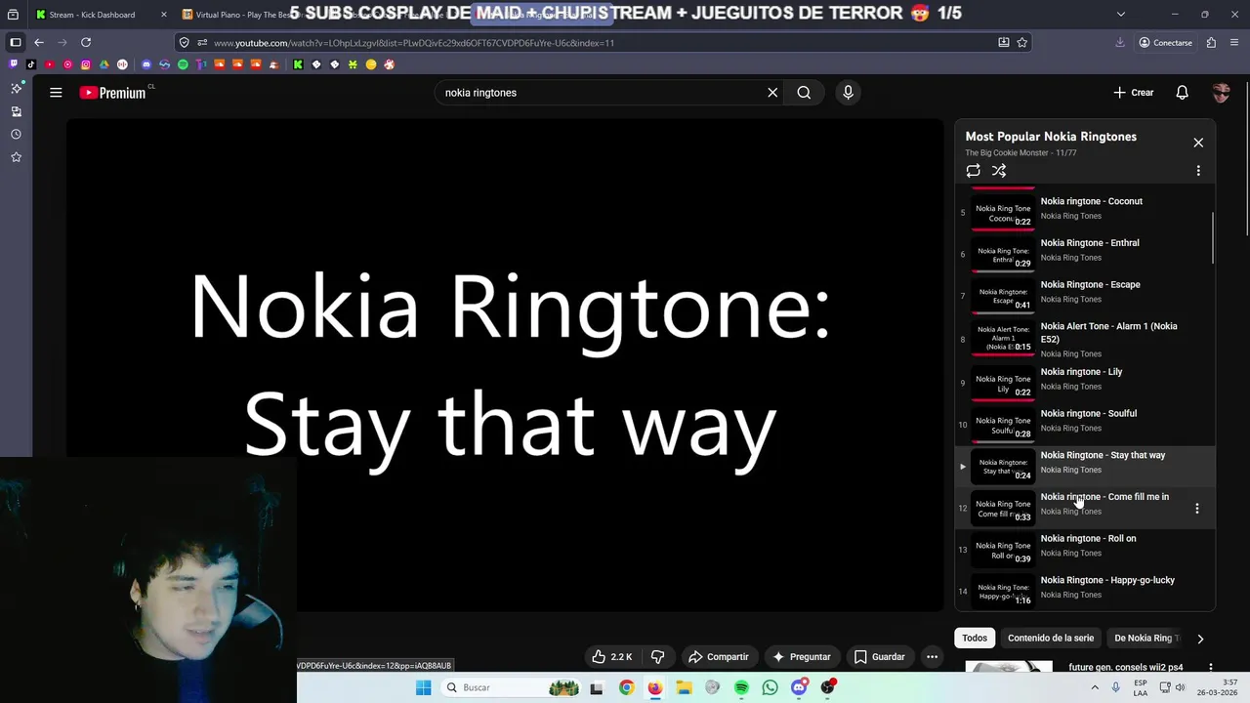
Task: Open sidebar history clock icon
Action: 16,134
